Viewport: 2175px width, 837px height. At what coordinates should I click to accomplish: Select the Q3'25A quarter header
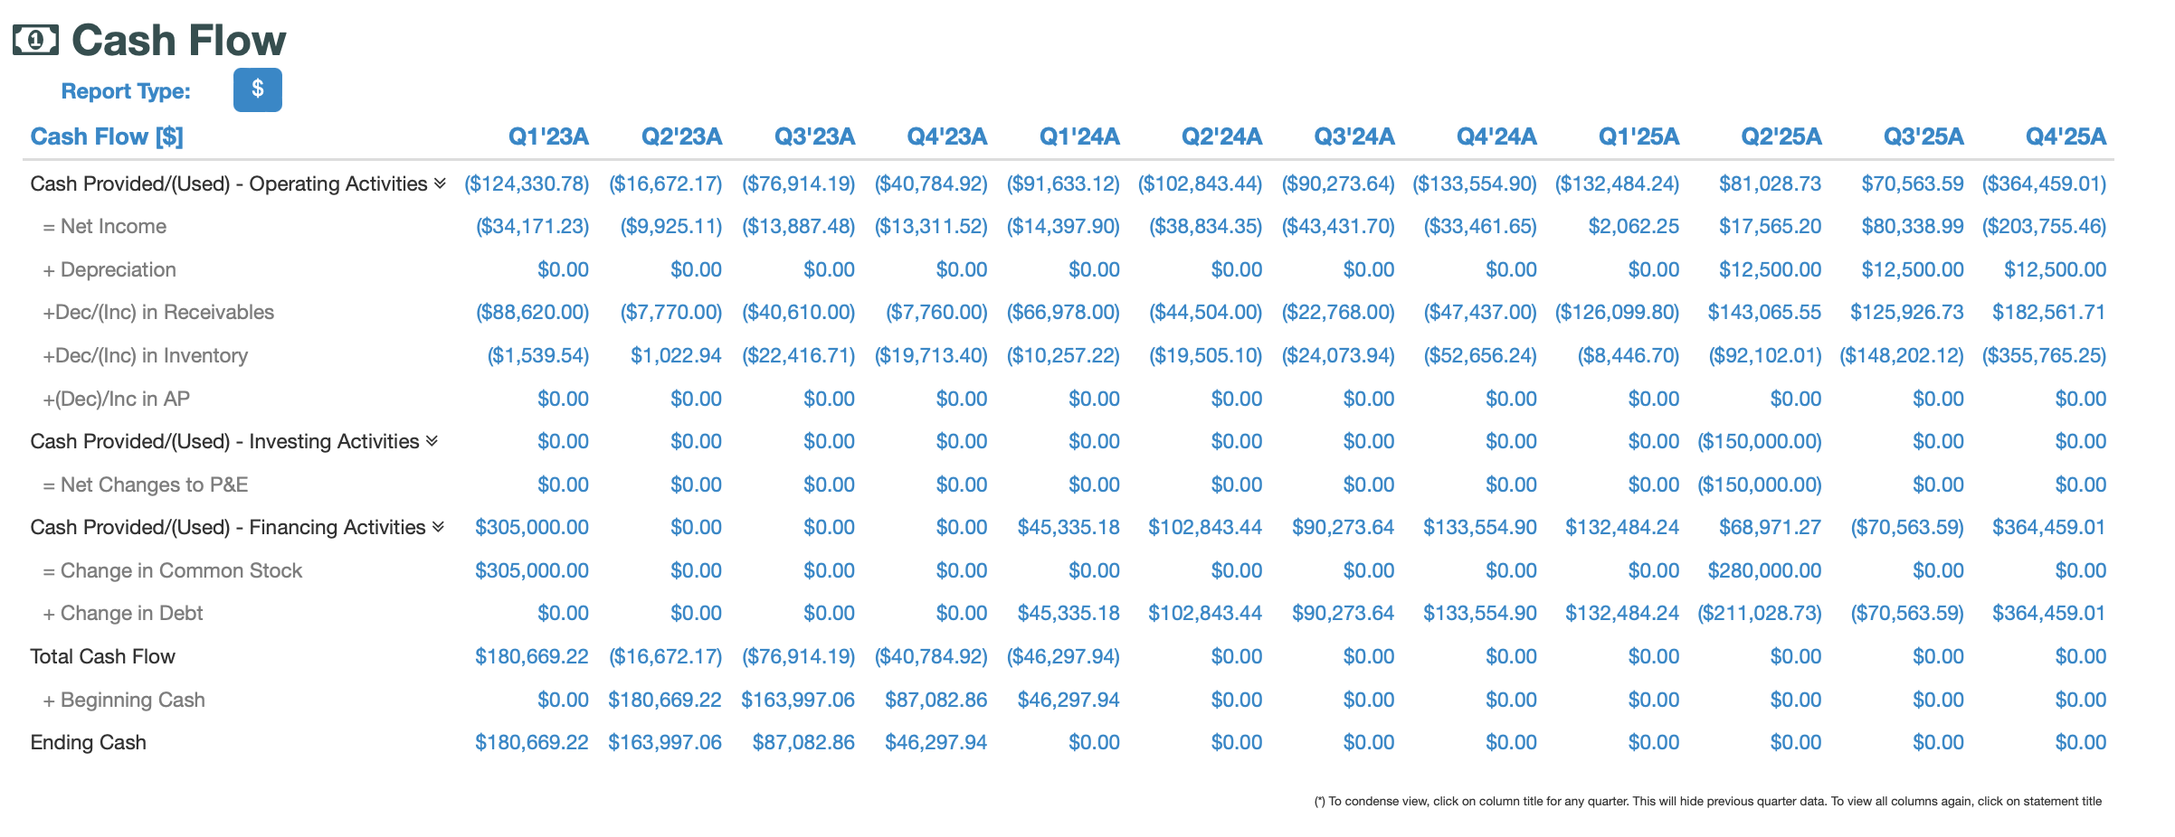pyautogui.click(x=1923, y=136)
